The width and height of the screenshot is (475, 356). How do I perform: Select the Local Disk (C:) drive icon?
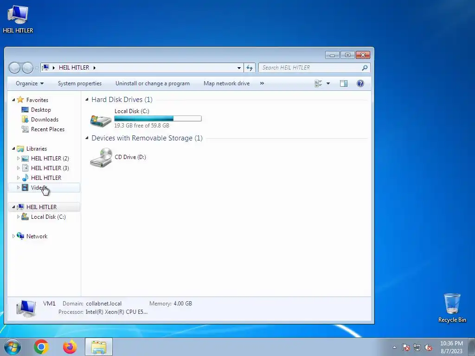point(101,120)
